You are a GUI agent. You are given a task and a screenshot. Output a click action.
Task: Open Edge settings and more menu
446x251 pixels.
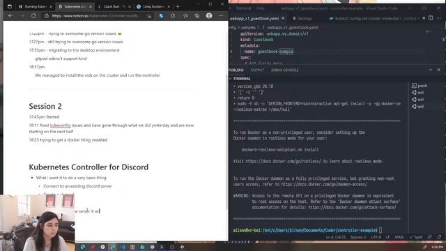click(x=221, y=15)
